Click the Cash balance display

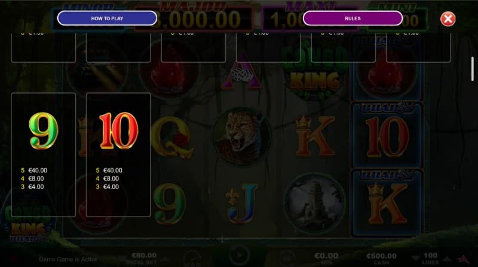(x=381, y=259)
